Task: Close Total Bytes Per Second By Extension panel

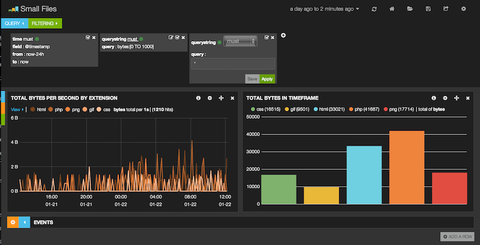Action: (233, 98)
